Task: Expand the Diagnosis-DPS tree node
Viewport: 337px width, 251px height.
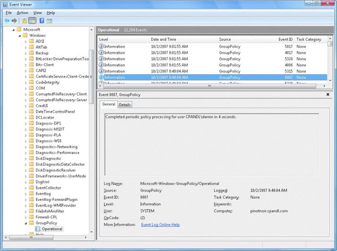Action: click(26, 123)
